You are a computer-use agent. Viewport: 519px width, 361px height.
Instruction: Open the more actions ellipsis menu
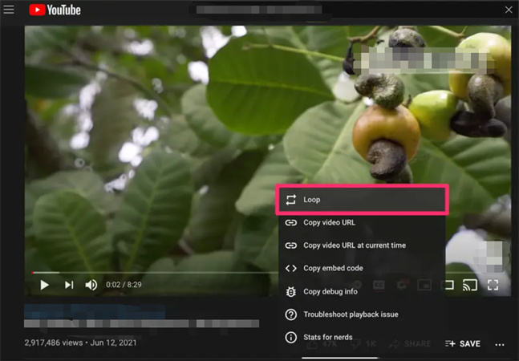(x=500, y=344)
